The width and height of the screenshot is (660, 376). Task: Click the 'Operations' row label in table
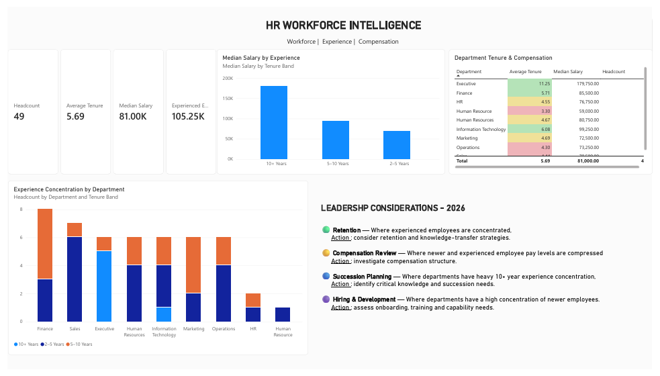(468, 147)
